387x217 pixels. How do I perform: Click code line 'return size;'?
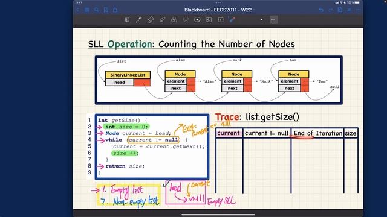125,166
